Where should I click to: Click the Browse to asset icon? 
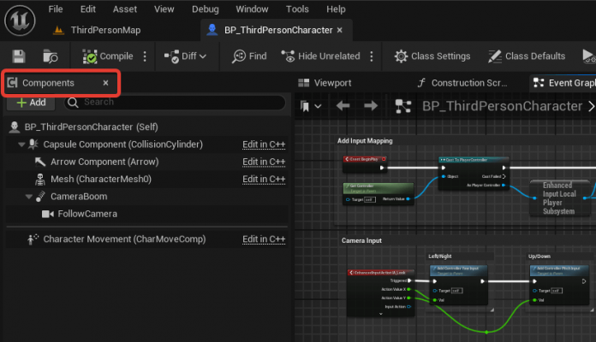click(51, 56)
